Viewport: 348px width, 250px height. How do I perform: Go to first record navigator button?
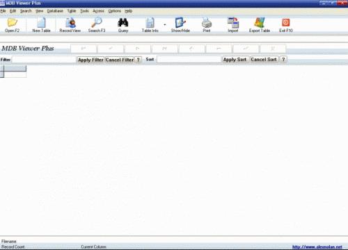84,49
